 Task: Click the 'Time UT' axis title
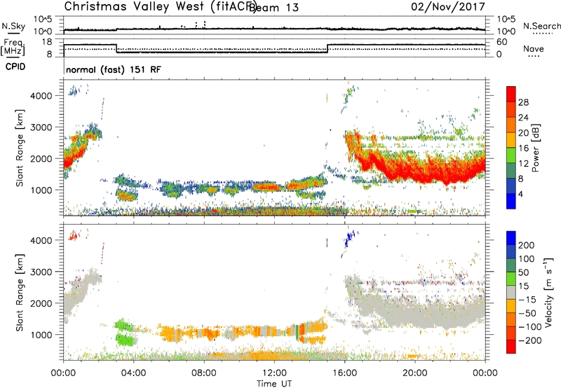[274, 384]
